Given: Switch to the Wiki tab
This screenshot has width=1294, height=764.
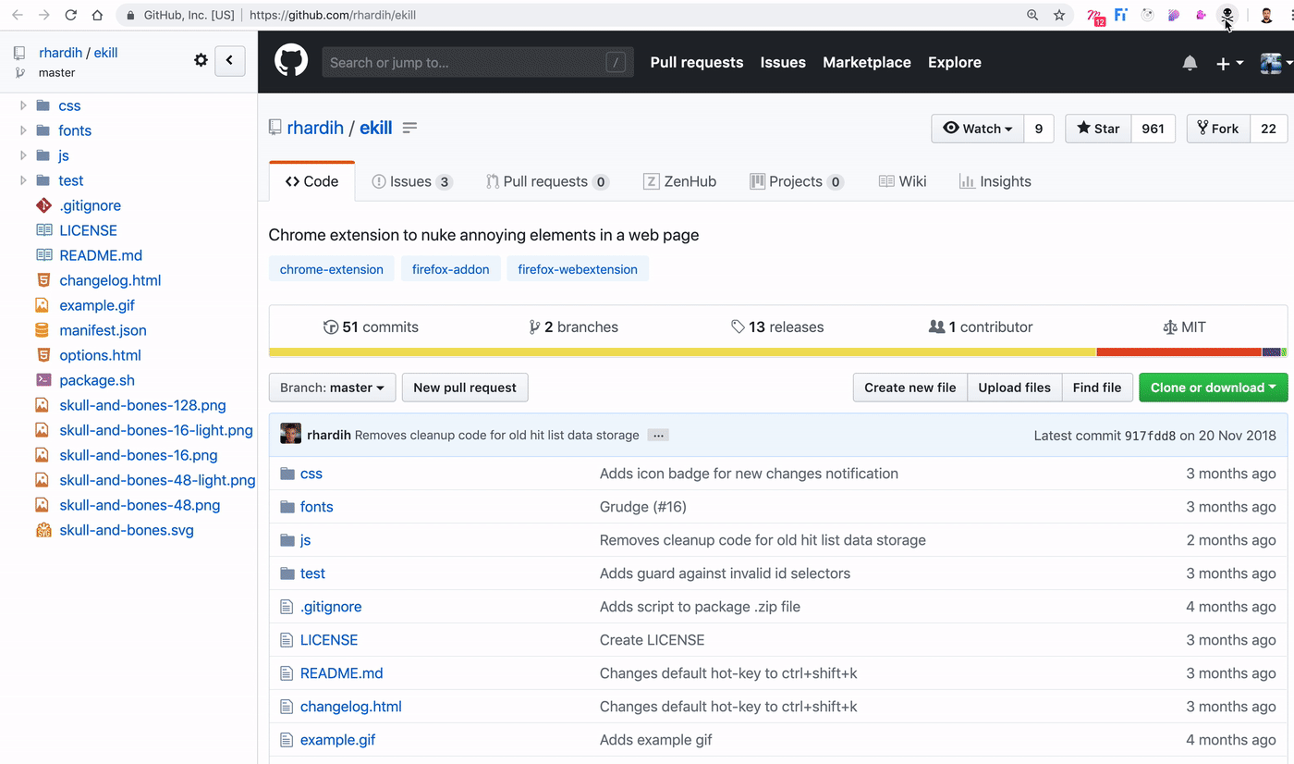Looking at the screenshot, I should [x=902, y=181].
